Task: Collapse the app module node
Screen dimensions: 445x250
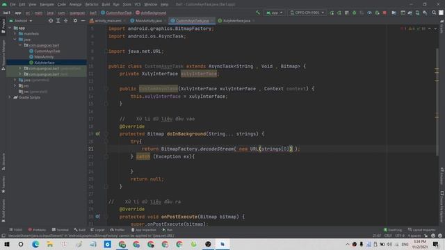Action: click(x=10, y=28)
